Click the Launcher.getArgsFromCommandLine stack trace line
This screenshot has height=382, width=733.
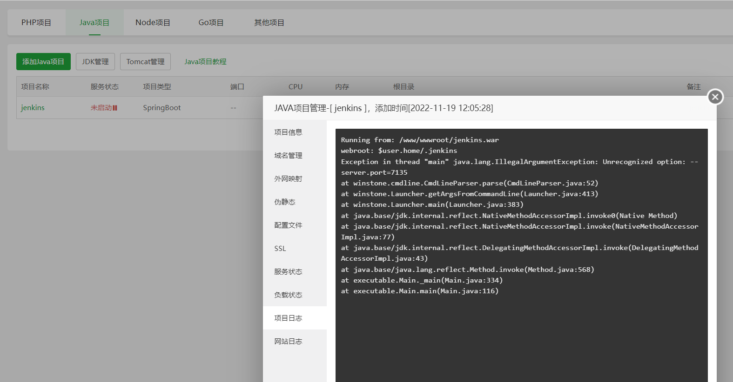coord(470,194)
